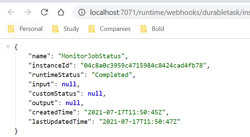Go forward to the next page

click(x=28, y=12)
